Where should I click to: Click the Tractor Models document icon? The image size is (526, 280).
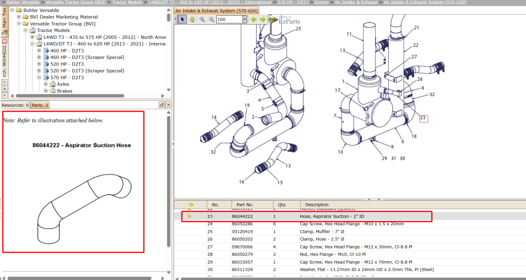(33, 30)
